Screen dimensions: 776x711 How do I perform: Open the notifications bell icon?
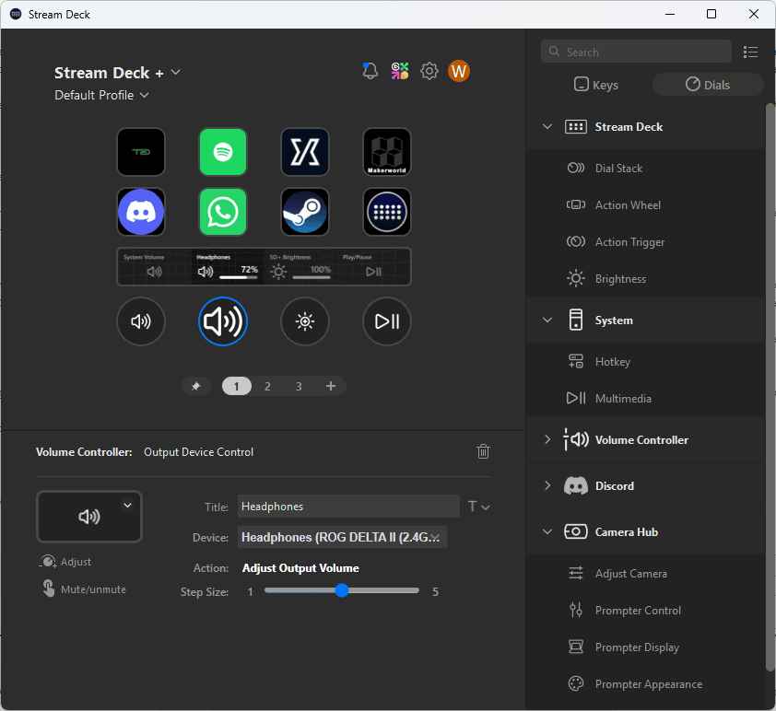(x=370, y=71)
